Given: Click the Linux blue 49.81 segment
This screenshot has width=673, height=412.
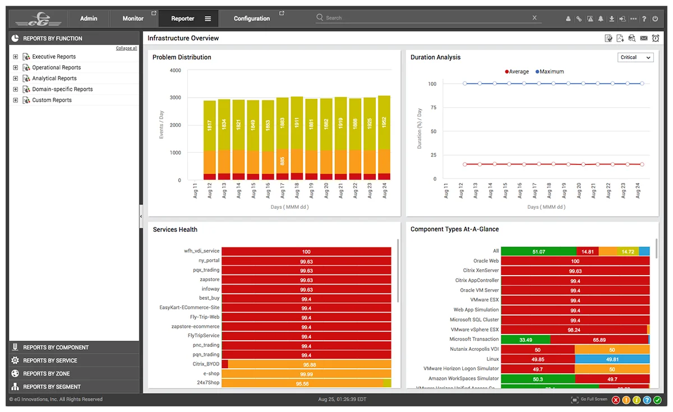Looking at the screenshot, I should pyautogui.click(x=612, y=359).
